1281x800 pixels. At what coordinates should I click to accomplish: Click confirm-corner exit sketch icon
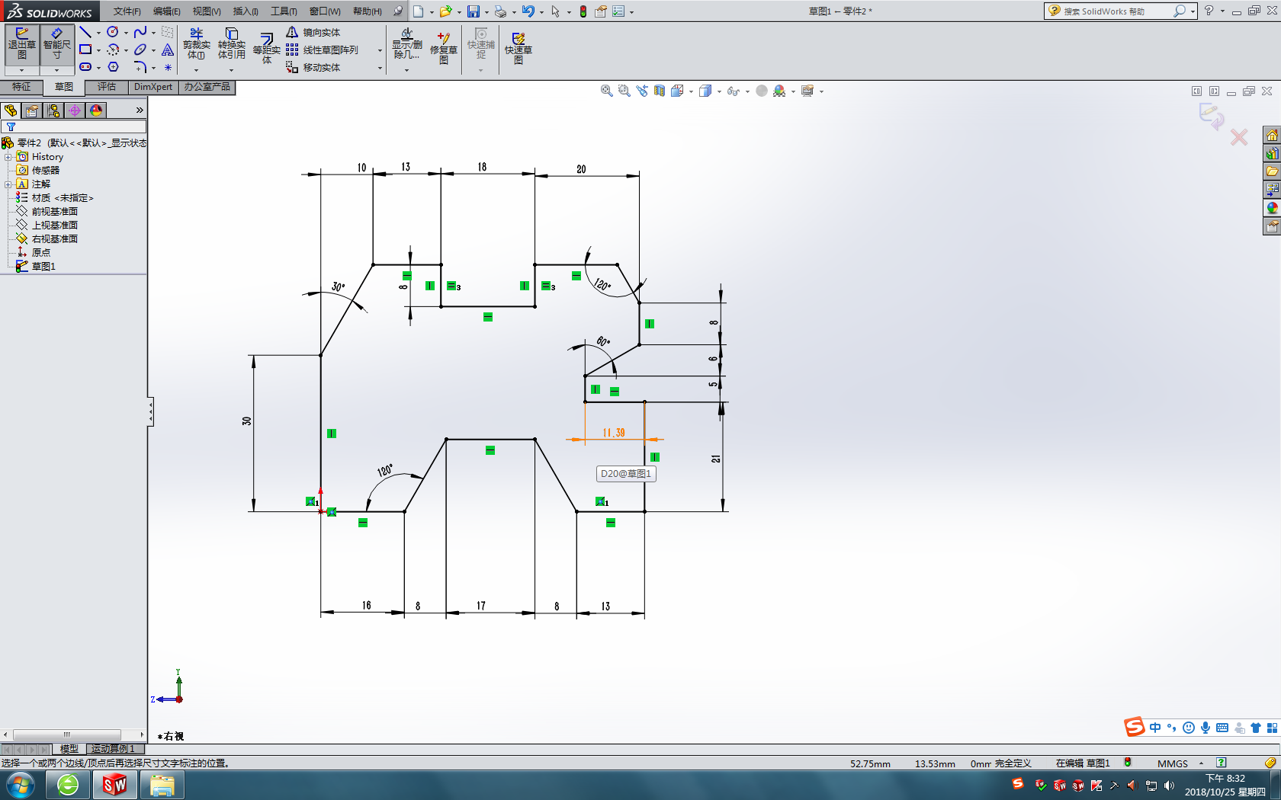pyautogui.click(x=1211, y=116)
